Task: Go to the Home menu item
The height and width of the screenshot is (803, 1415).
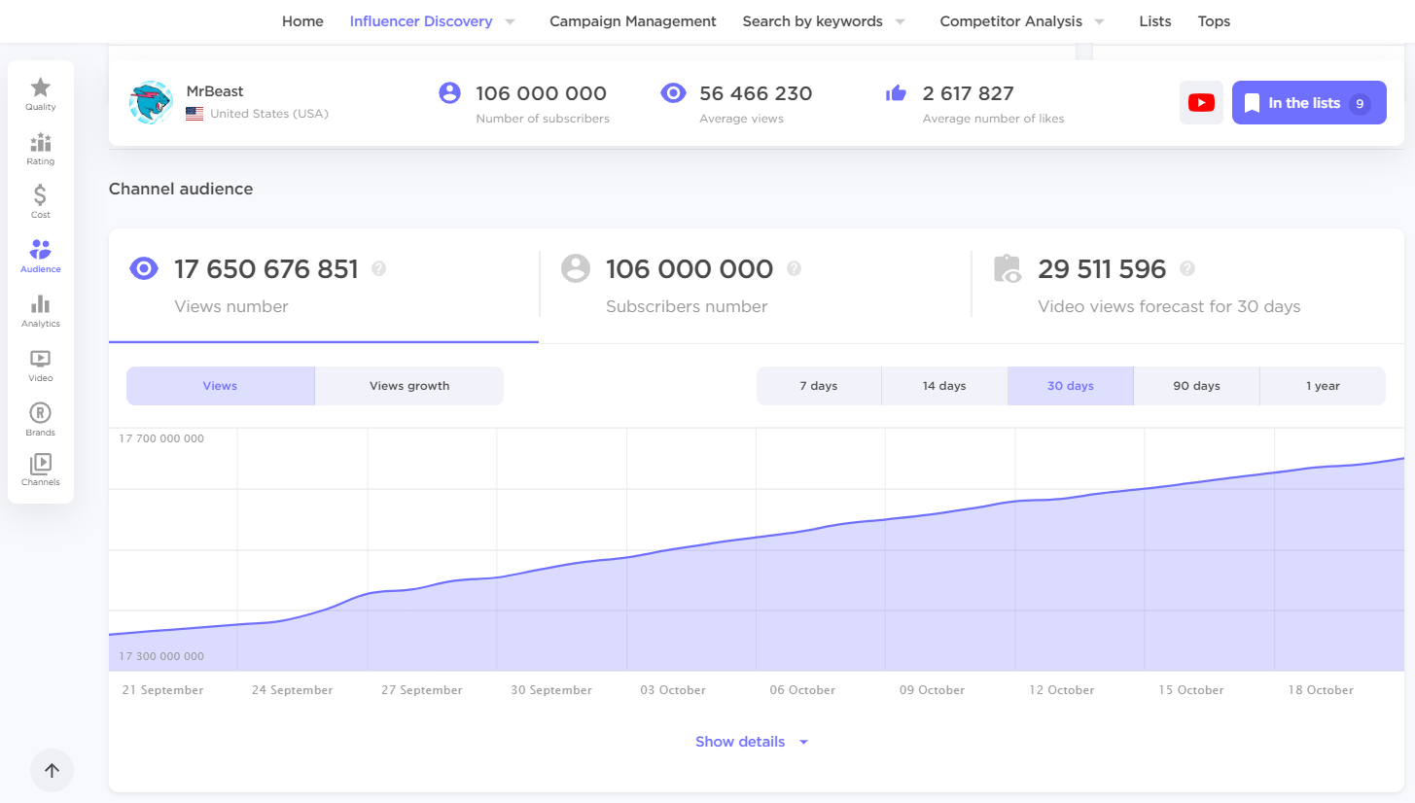Action: 302,21
